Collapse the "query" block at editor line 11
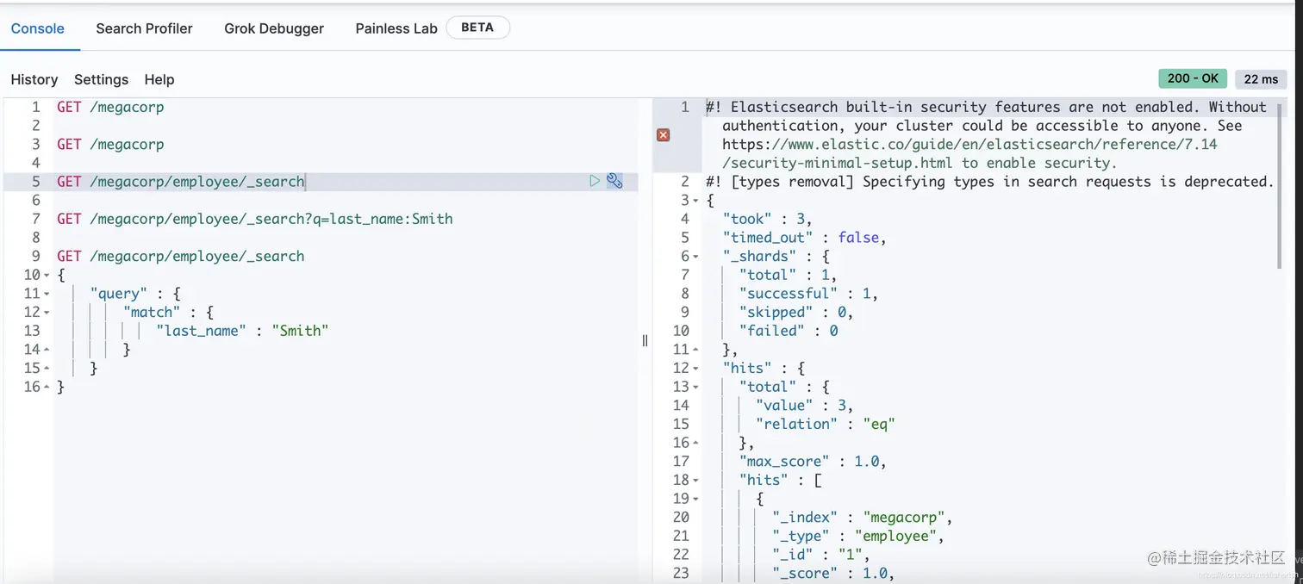 (47, 294)
